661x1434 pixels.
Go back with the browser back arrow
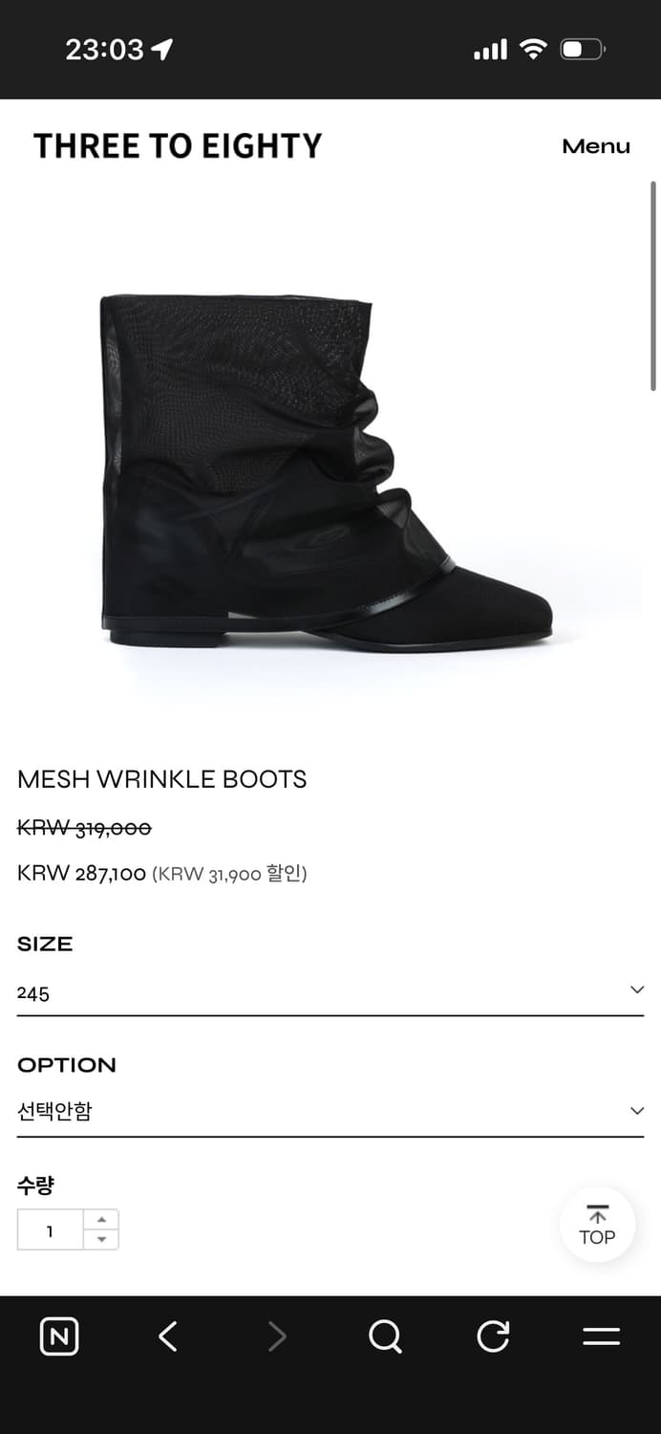(x=168, y=1336)
